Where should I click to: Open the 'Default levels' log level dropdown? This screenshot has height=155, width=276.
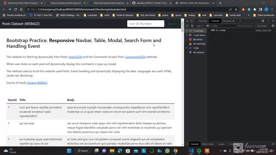(x=245, y=26)
